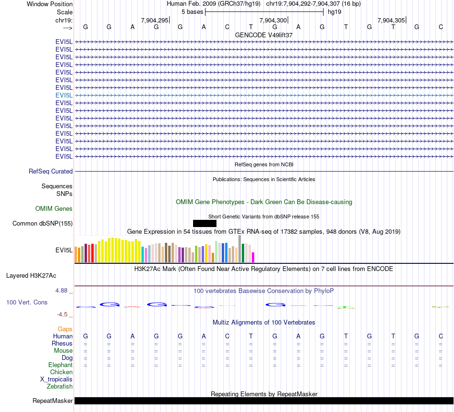The image size is (454, 412).
Task: Select the light green bar in GTEx chart
Action: (216, 251)
